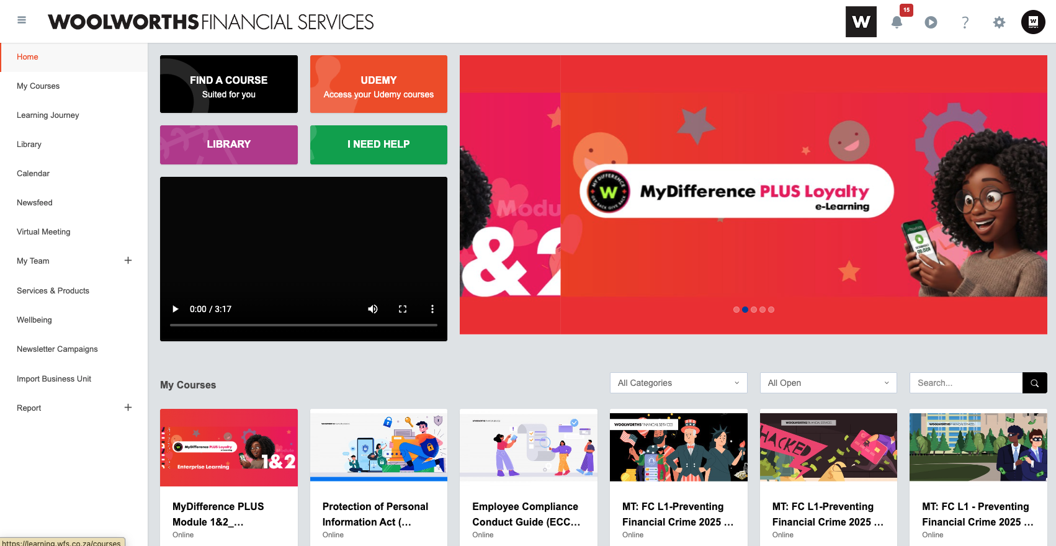Click the video progress bar
The height and width of the screenshot is (546, 1056).
[303, 324]
